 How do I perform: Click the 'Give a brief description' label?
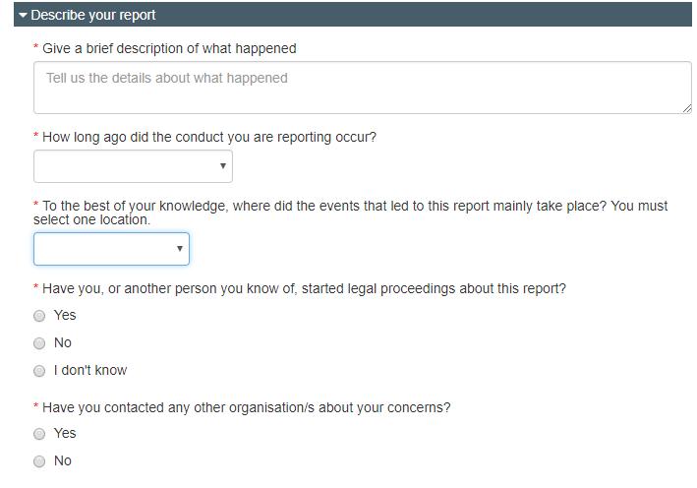point(169,48)
